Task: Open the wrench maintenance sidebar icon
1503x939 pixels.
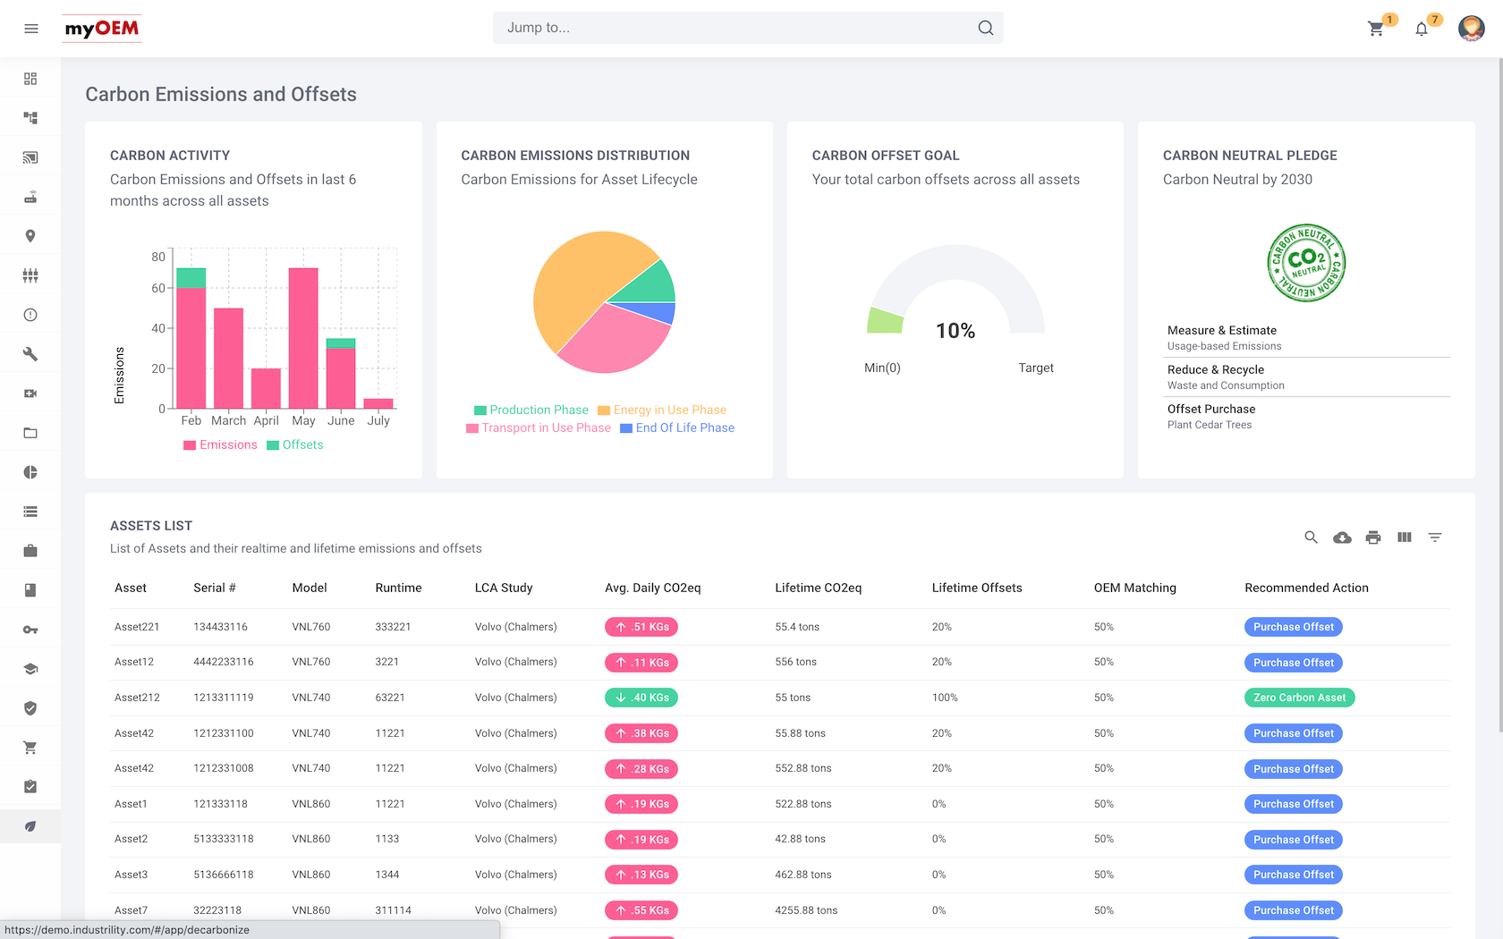Action: pyautogui.click(x=30, y=354)
